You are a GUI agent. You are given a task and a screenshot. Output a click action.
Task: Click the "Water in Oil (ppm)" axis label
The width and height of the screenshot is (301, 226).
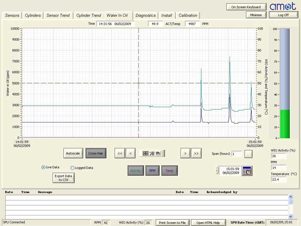pos(8,83)
